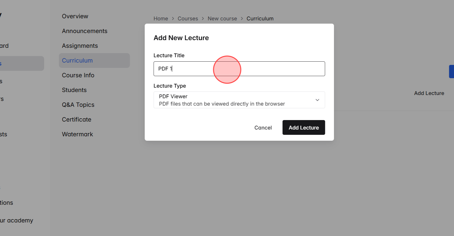This screenshot has height=236, width=454.
Task: Open New course in the breadcrumb
Action: (x=222, y=18)
